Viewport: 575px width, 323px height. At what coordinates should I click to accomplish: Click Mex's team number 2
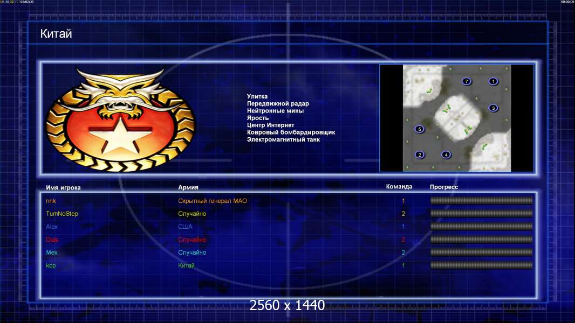pyautogui.click(x=403, y=252)
